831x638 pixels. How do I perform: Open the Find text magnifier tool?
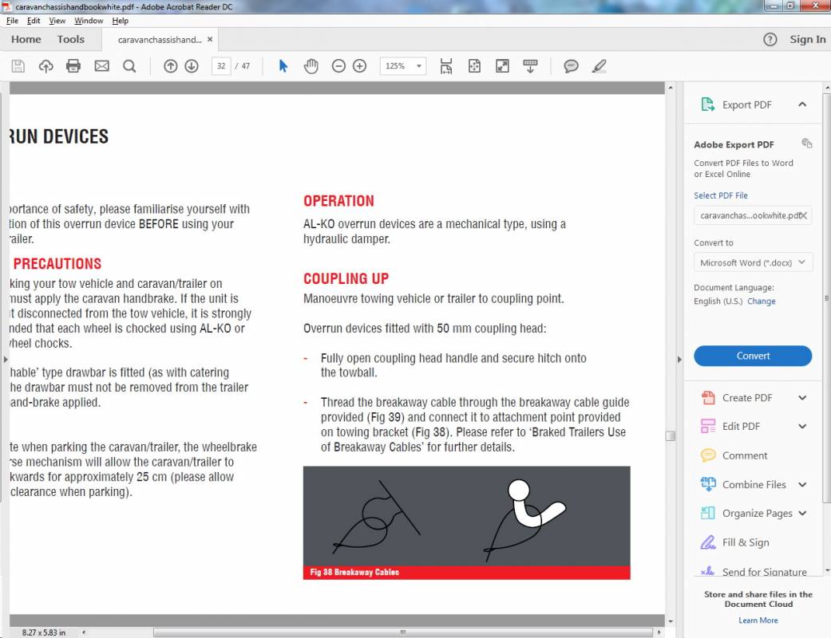pyautogui.click(x=129, y=66)
